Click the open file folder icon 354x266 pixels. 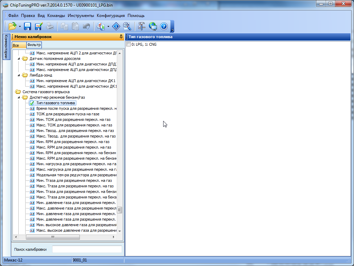pos(12,26)
